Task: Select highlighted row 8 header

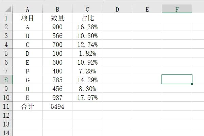Action: coord(6,80)
